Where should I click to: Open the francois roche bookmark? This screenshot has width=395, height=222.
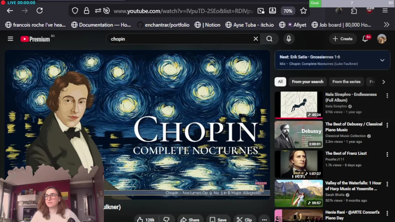point(35,25)
